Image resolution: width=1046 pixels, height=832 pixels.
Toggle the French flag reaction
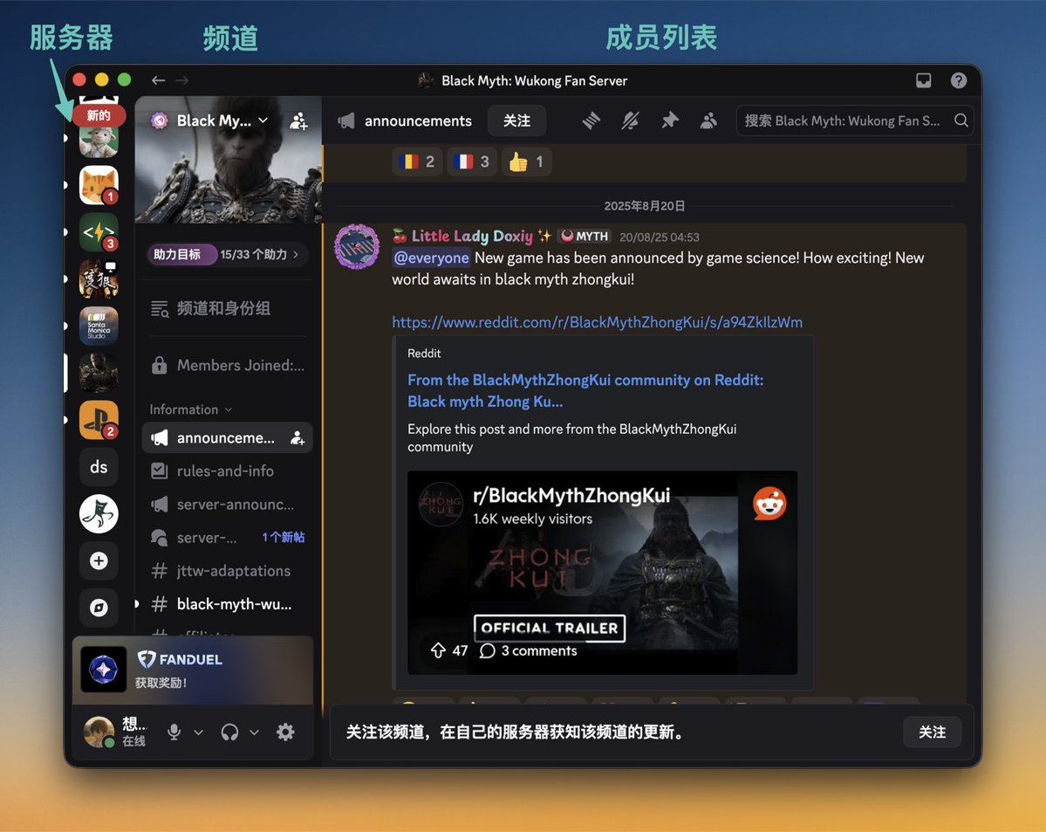click(x=471, y=162)
